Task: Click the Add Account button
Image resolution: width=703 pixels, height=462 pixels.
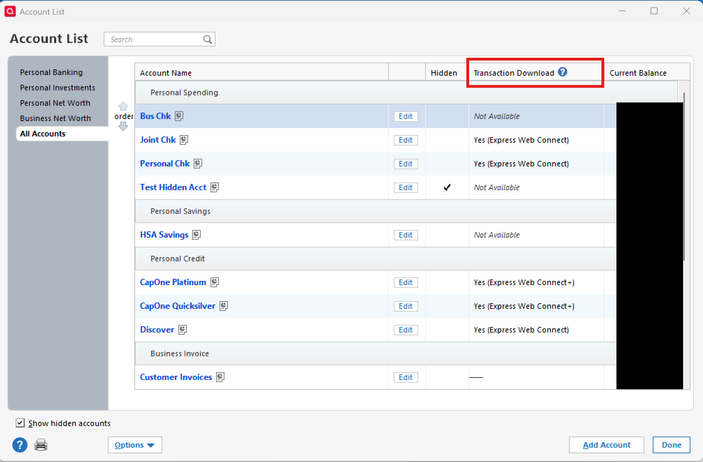Action: click(606, 445)
